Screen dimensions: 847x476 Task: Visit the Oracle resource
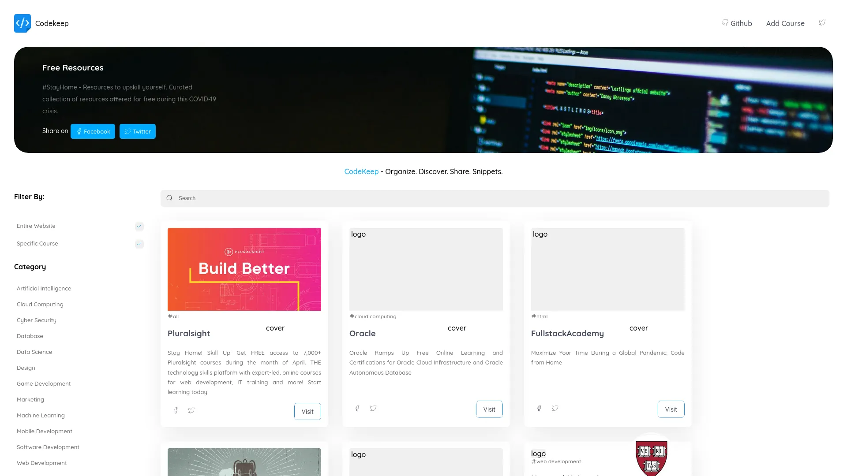[x=489, y=409]
